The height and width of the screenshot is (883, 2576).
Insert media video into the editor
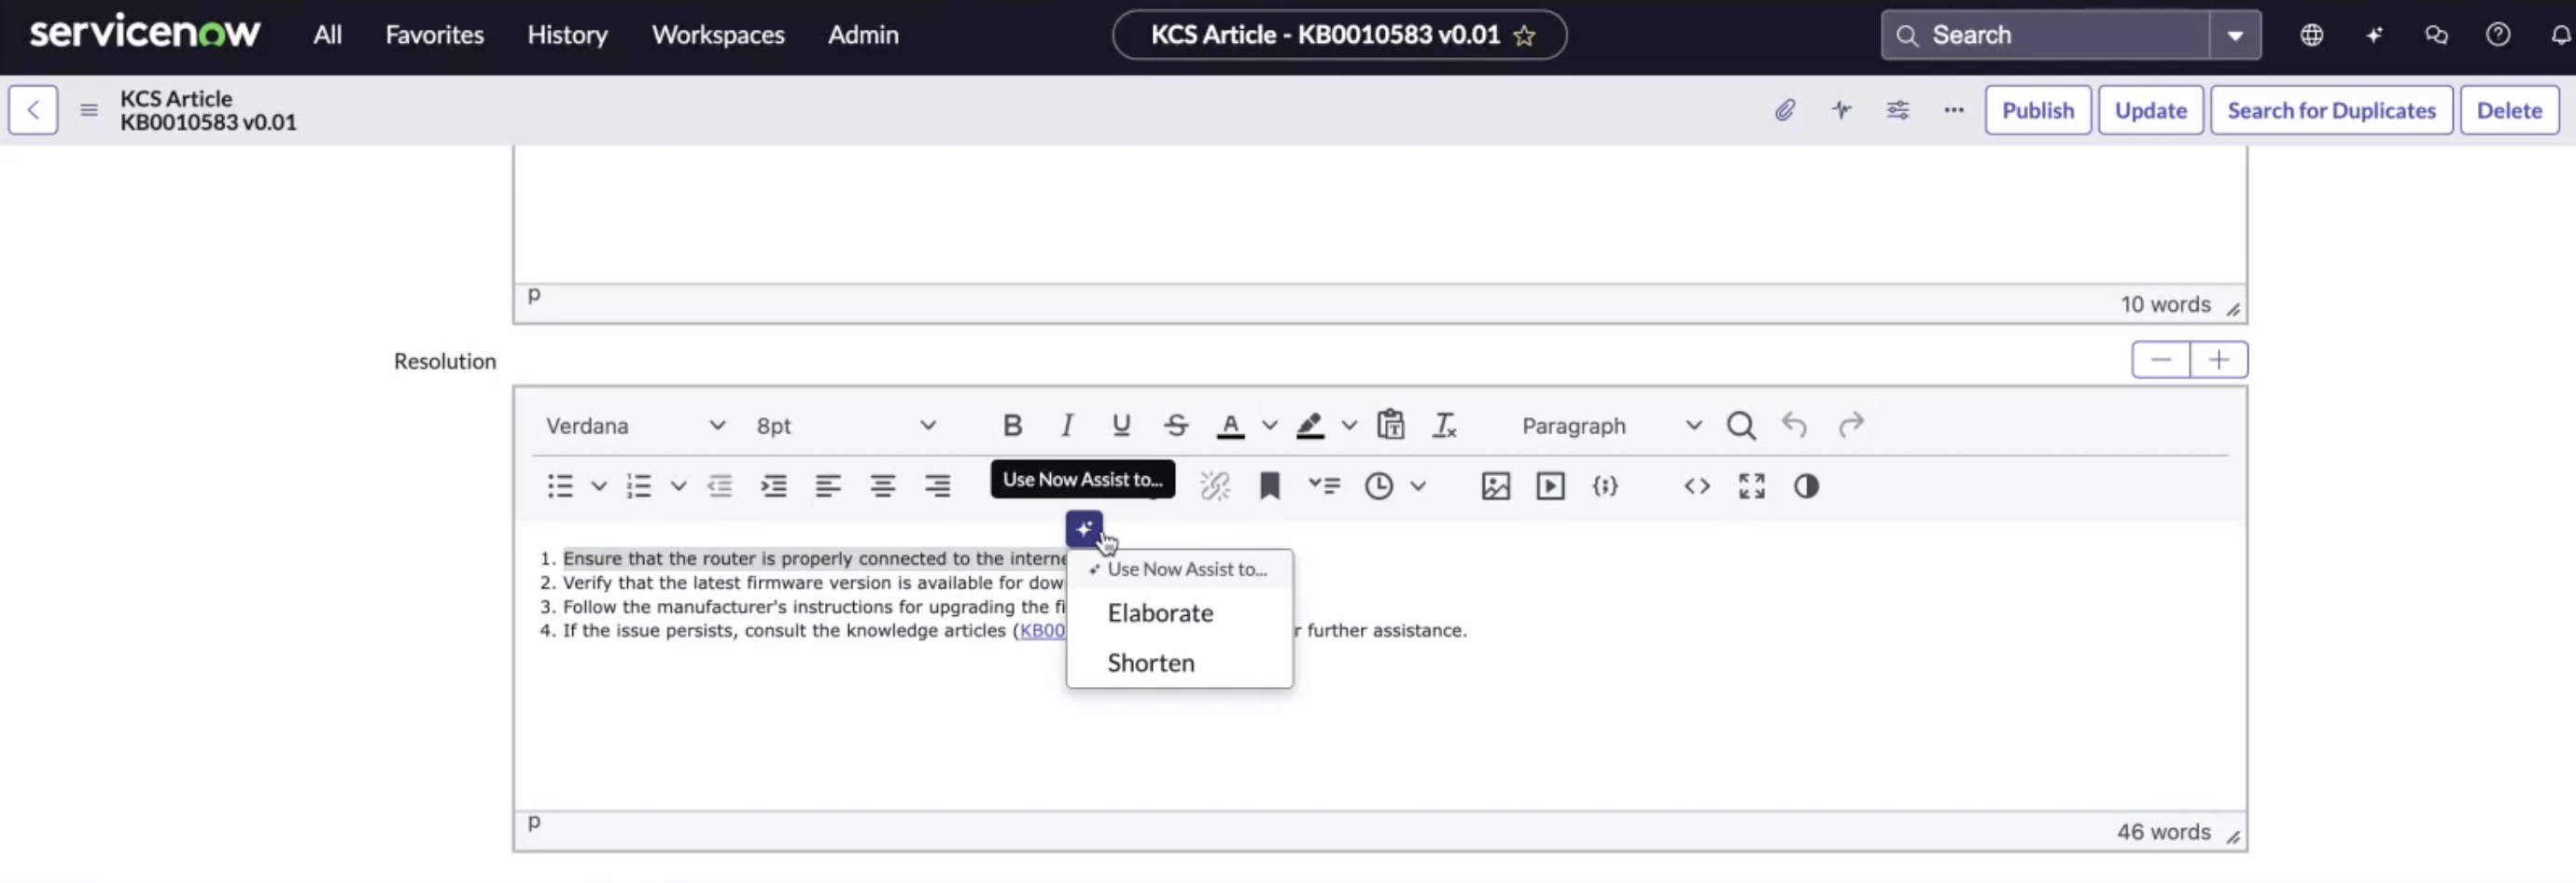point(1551,486)
